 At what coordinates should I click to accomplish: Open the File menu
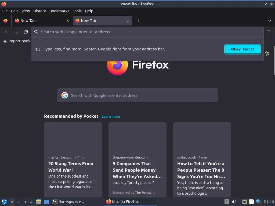pyautogui.click(x=5, y=11)
